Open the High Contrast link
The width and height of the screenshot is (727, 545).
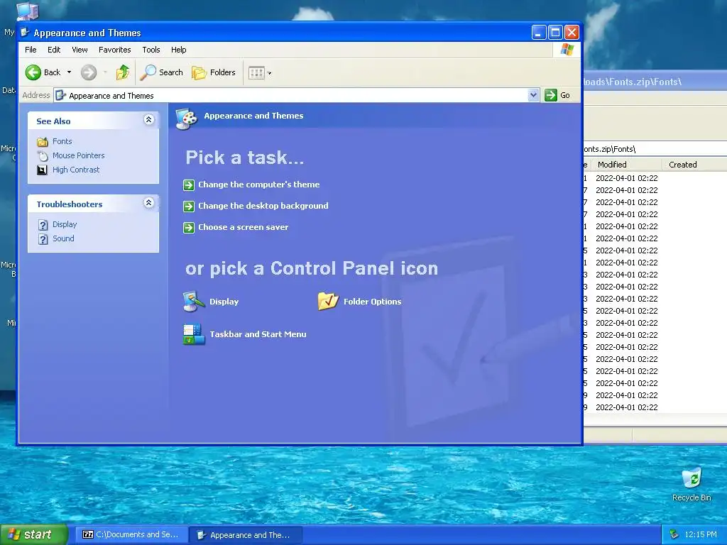76,170
